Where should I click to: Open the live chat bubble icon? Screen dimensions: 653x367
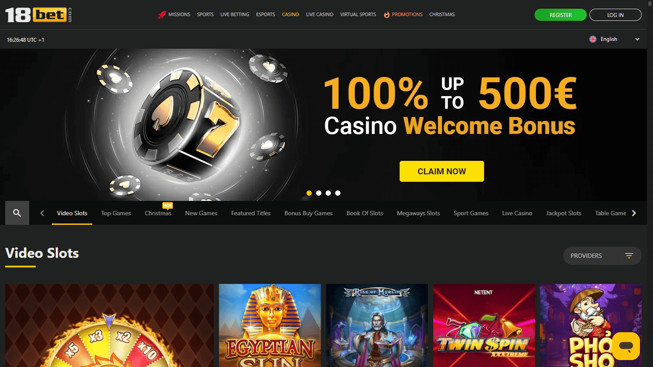coord(626,346)
